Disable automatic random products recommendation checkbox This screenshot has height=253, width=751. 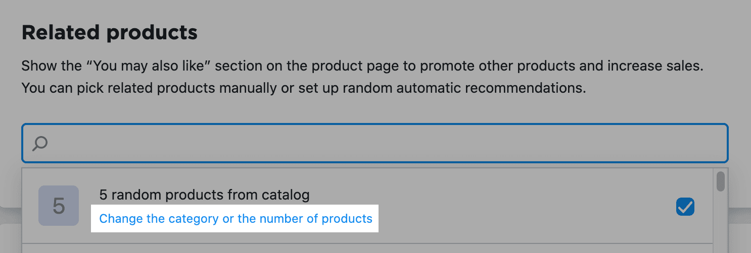pyautogui.click(x=685, y=206)
